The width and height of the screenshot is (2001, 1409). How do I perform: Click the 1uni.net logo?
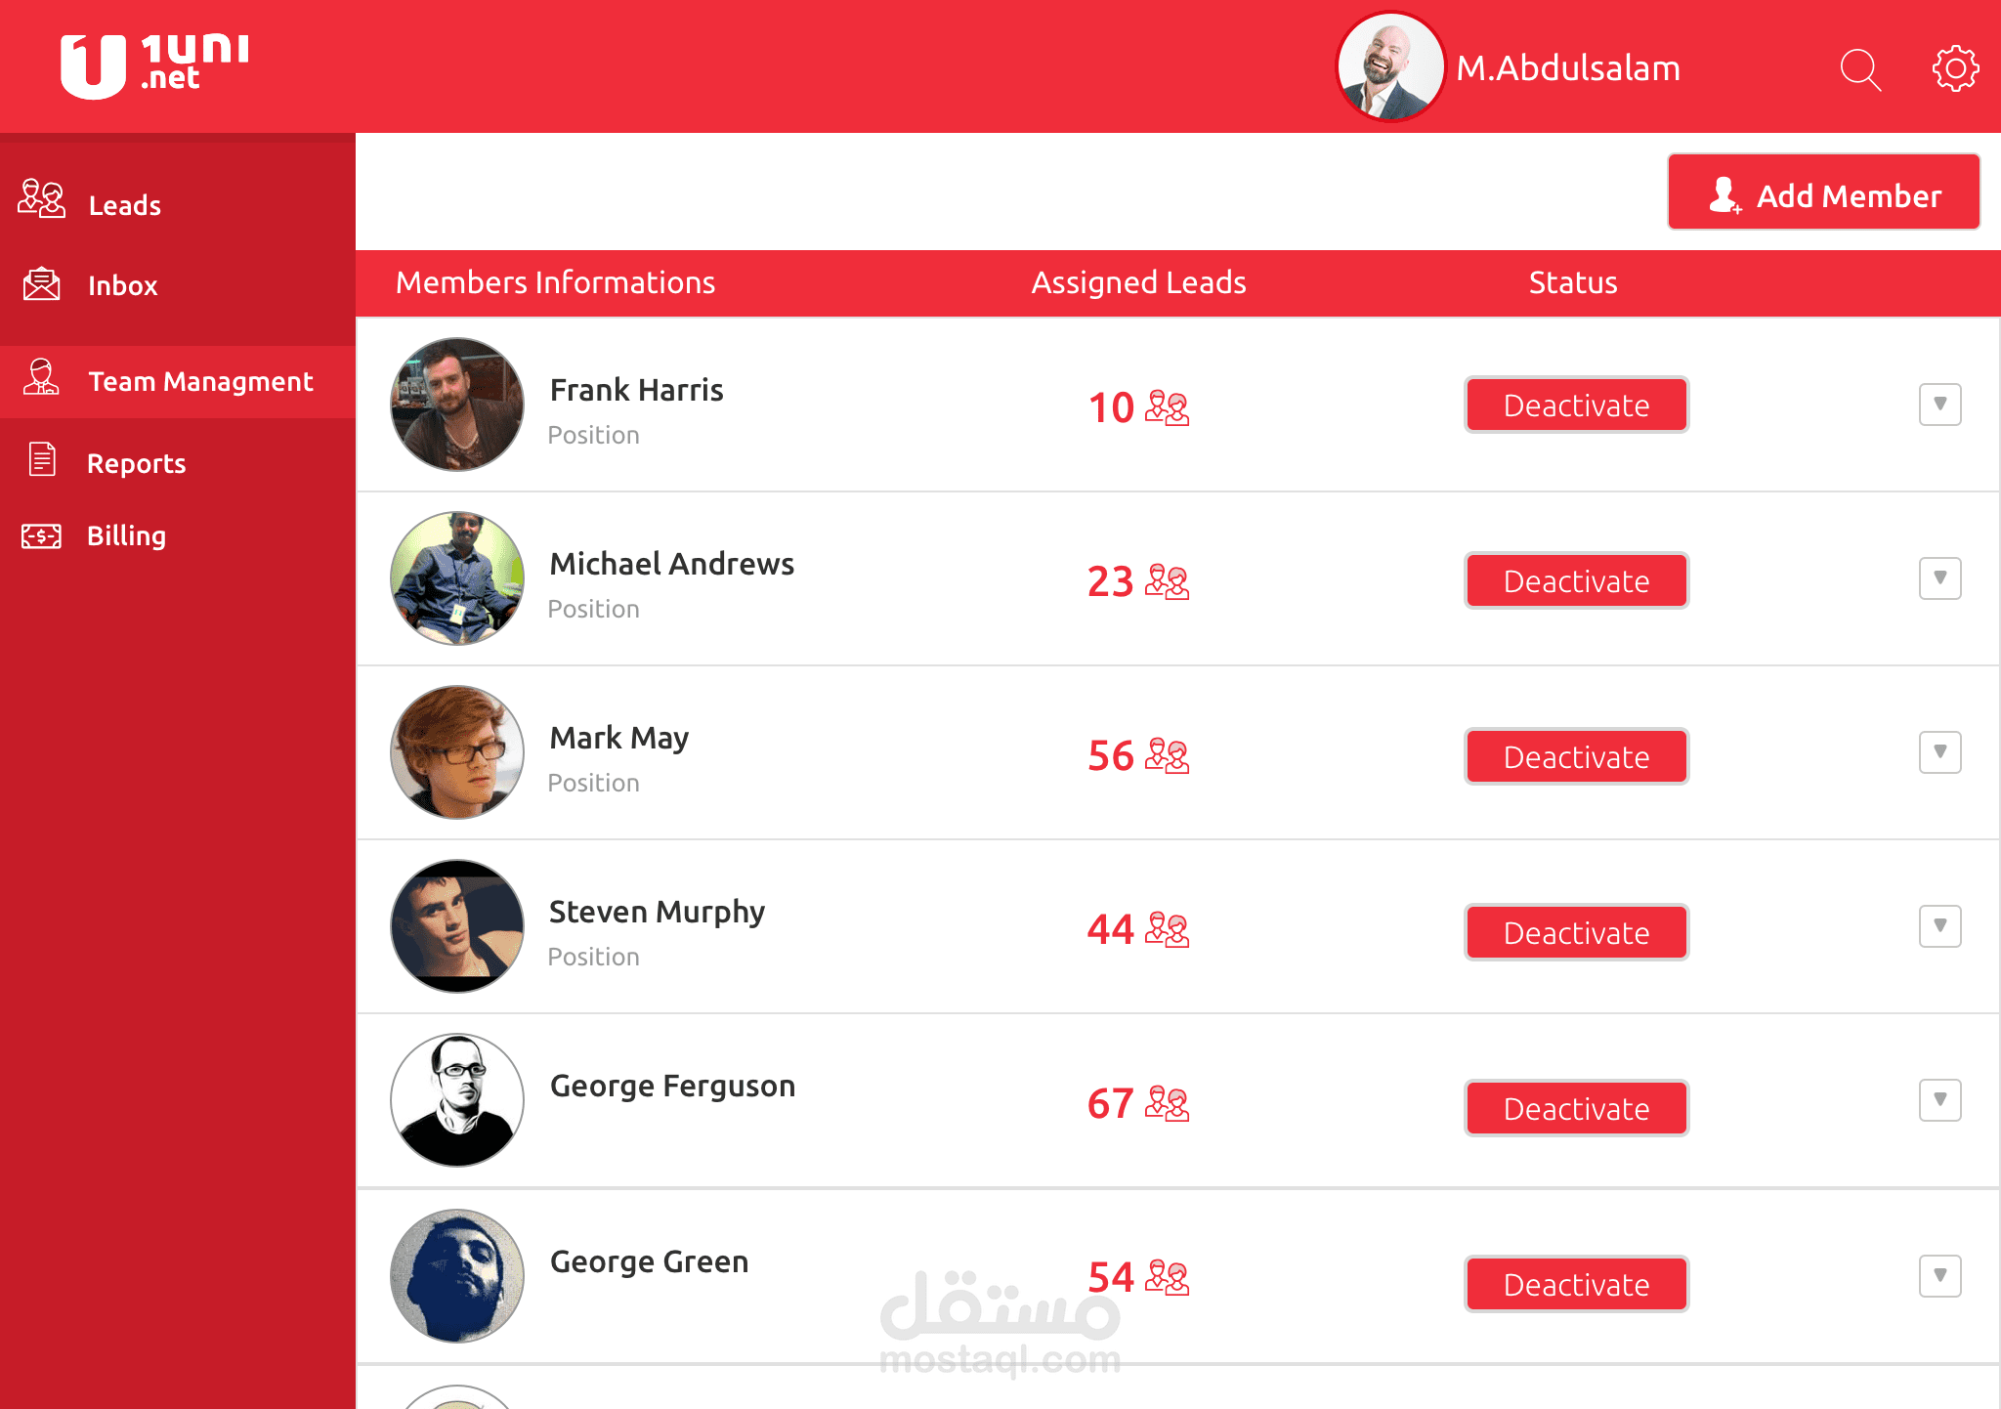tap(154, 65)
